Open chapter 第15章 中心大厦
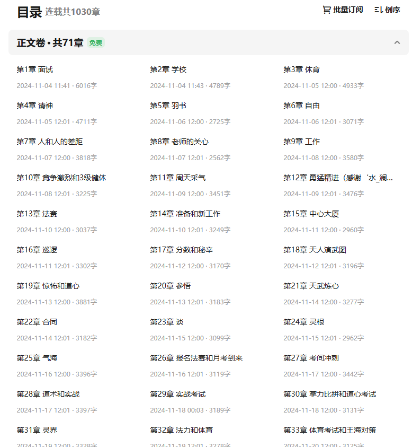The image size is (412, 447). point(311,214)
